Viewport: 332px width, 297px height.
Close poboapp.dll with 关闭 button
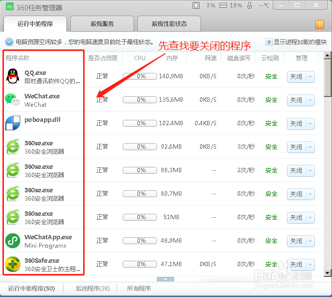pos(297,123)
